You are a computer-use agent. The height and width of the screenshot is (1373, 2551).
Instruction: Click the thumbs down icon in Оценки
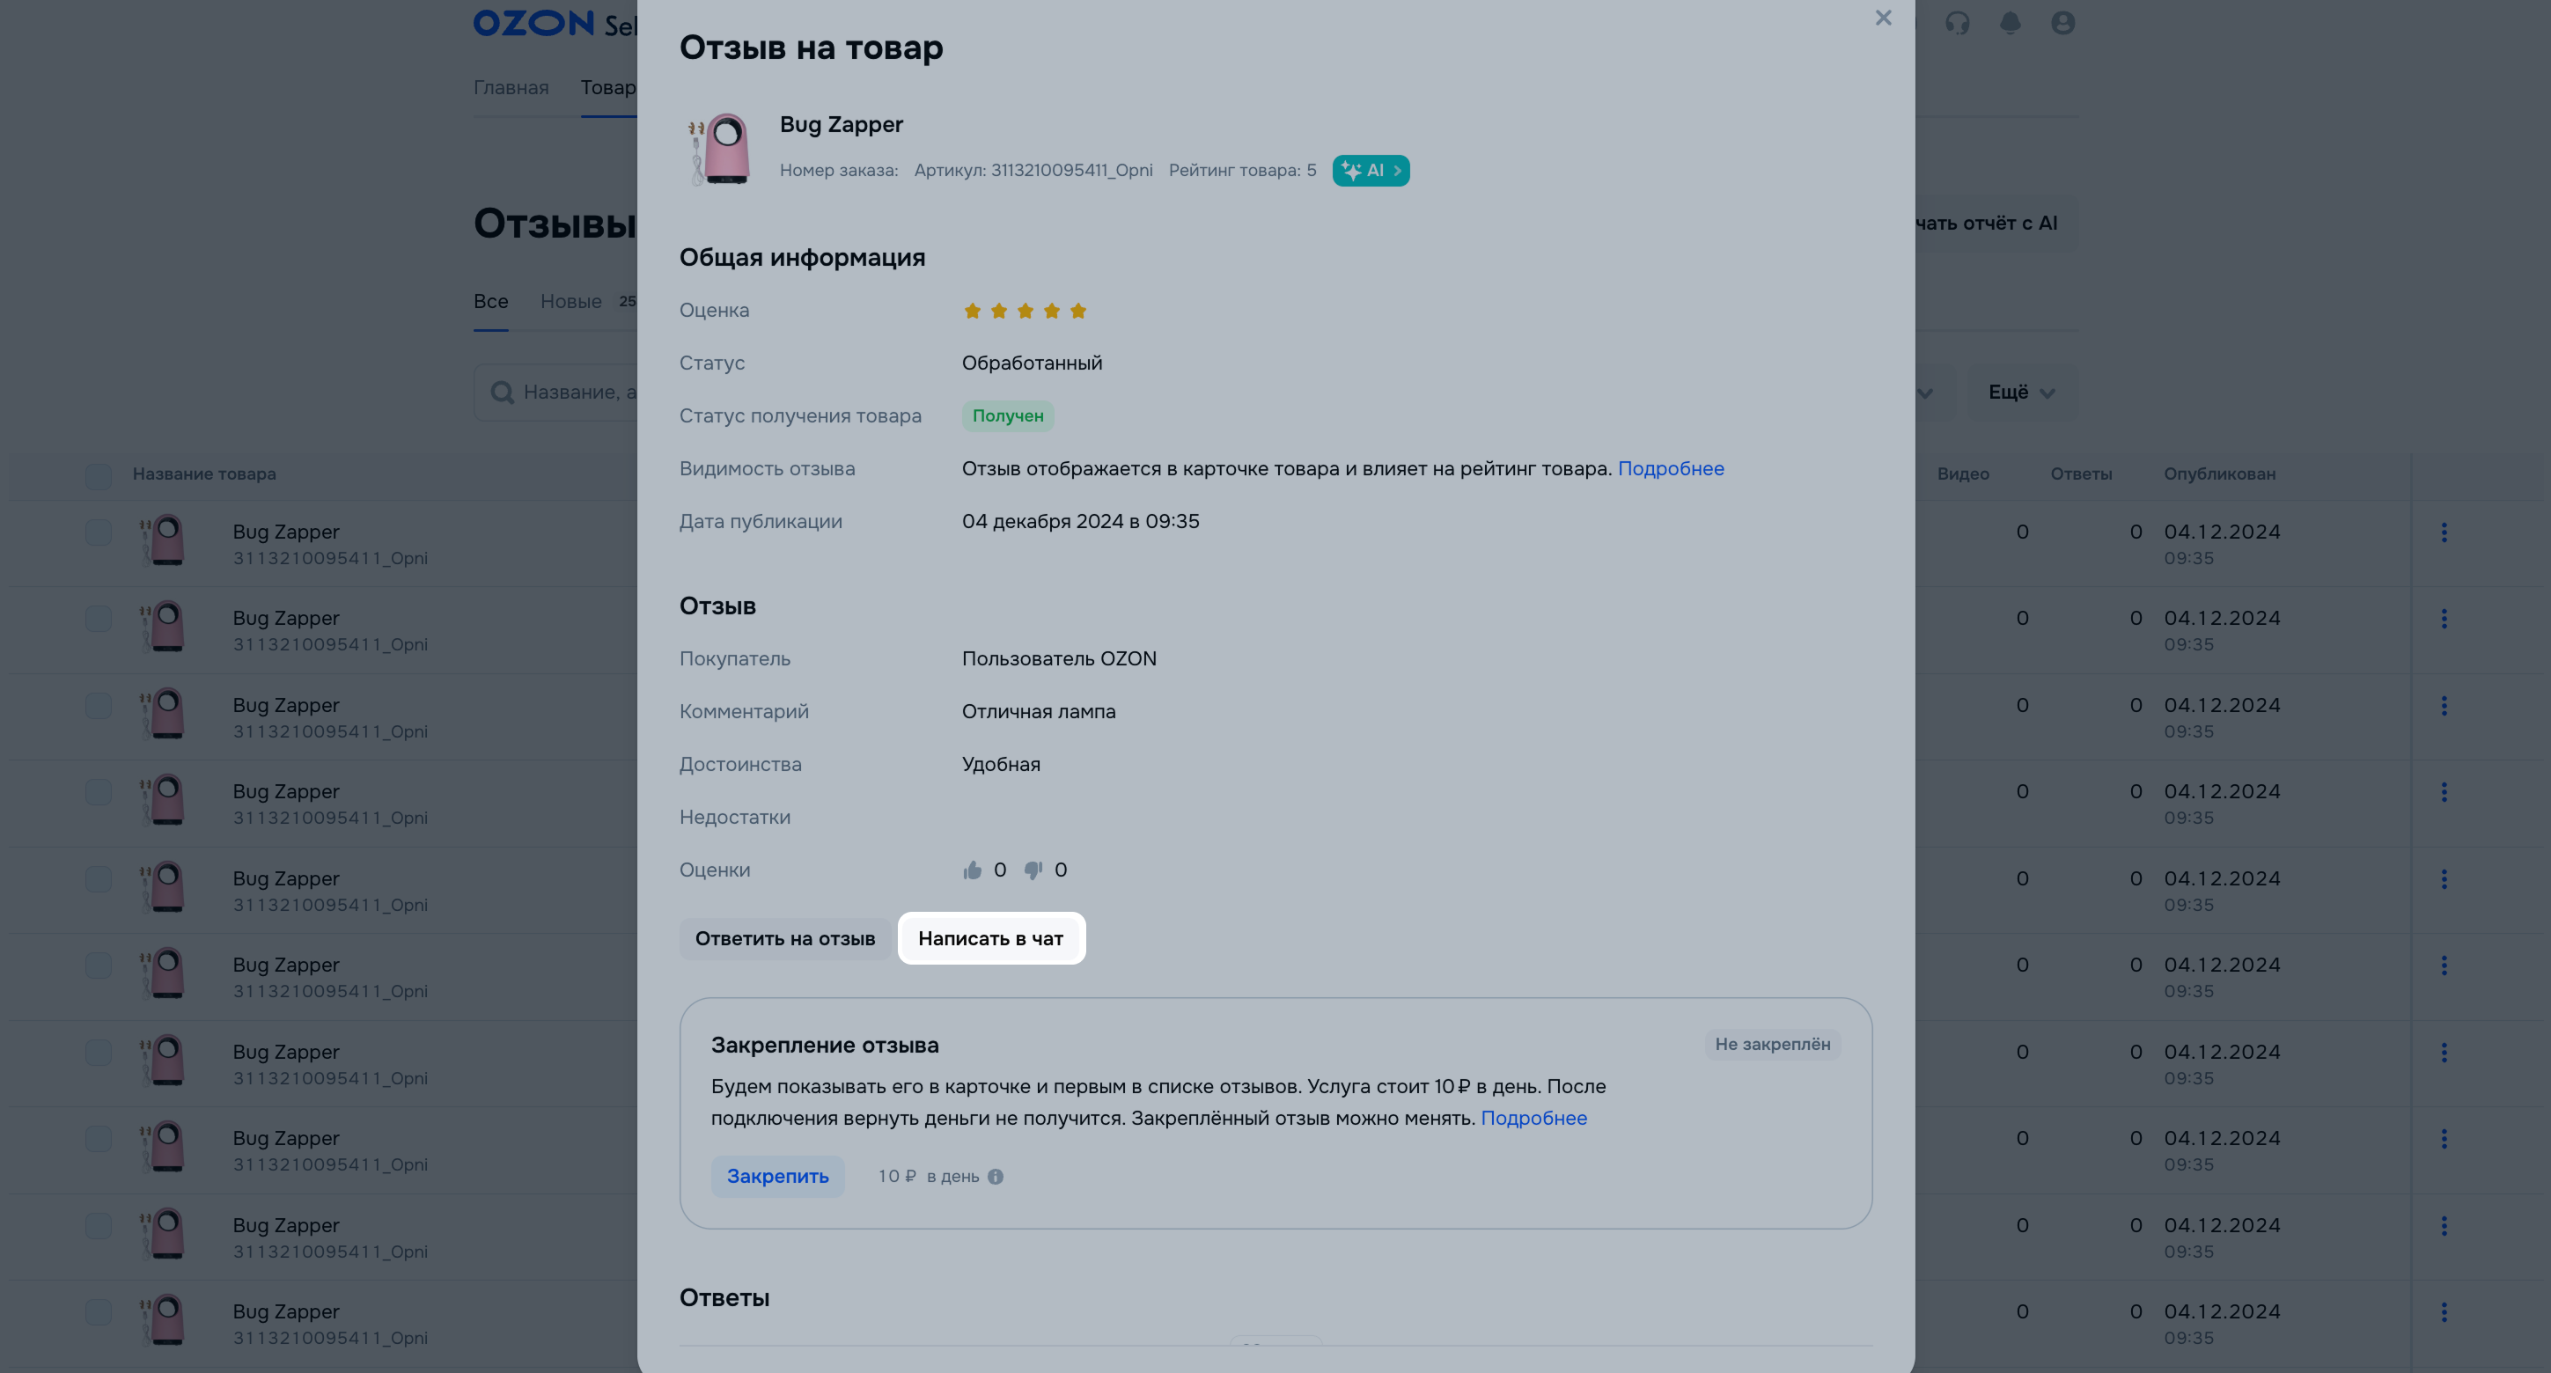click(x=1033, y=870)
